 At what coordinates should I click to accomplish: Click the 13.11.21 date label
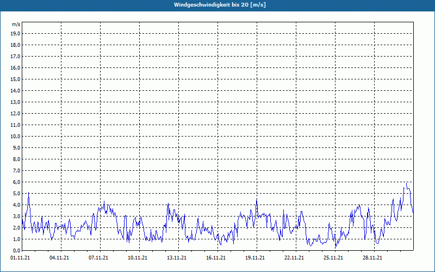[177, 258]
